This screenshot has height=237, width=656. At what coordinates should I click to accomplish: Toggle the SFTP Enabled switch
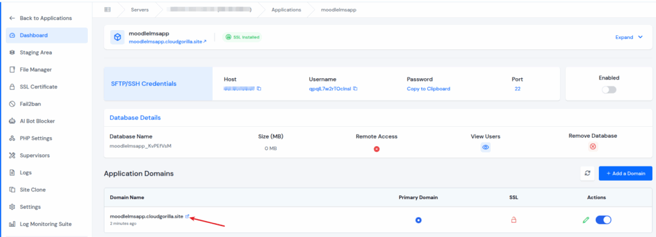pyautogui.click(x=609, y=90)
